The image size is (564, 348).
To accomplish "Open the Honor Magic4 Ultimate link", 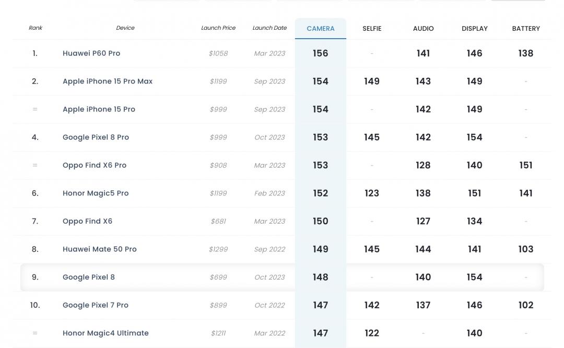I will 105,333.
